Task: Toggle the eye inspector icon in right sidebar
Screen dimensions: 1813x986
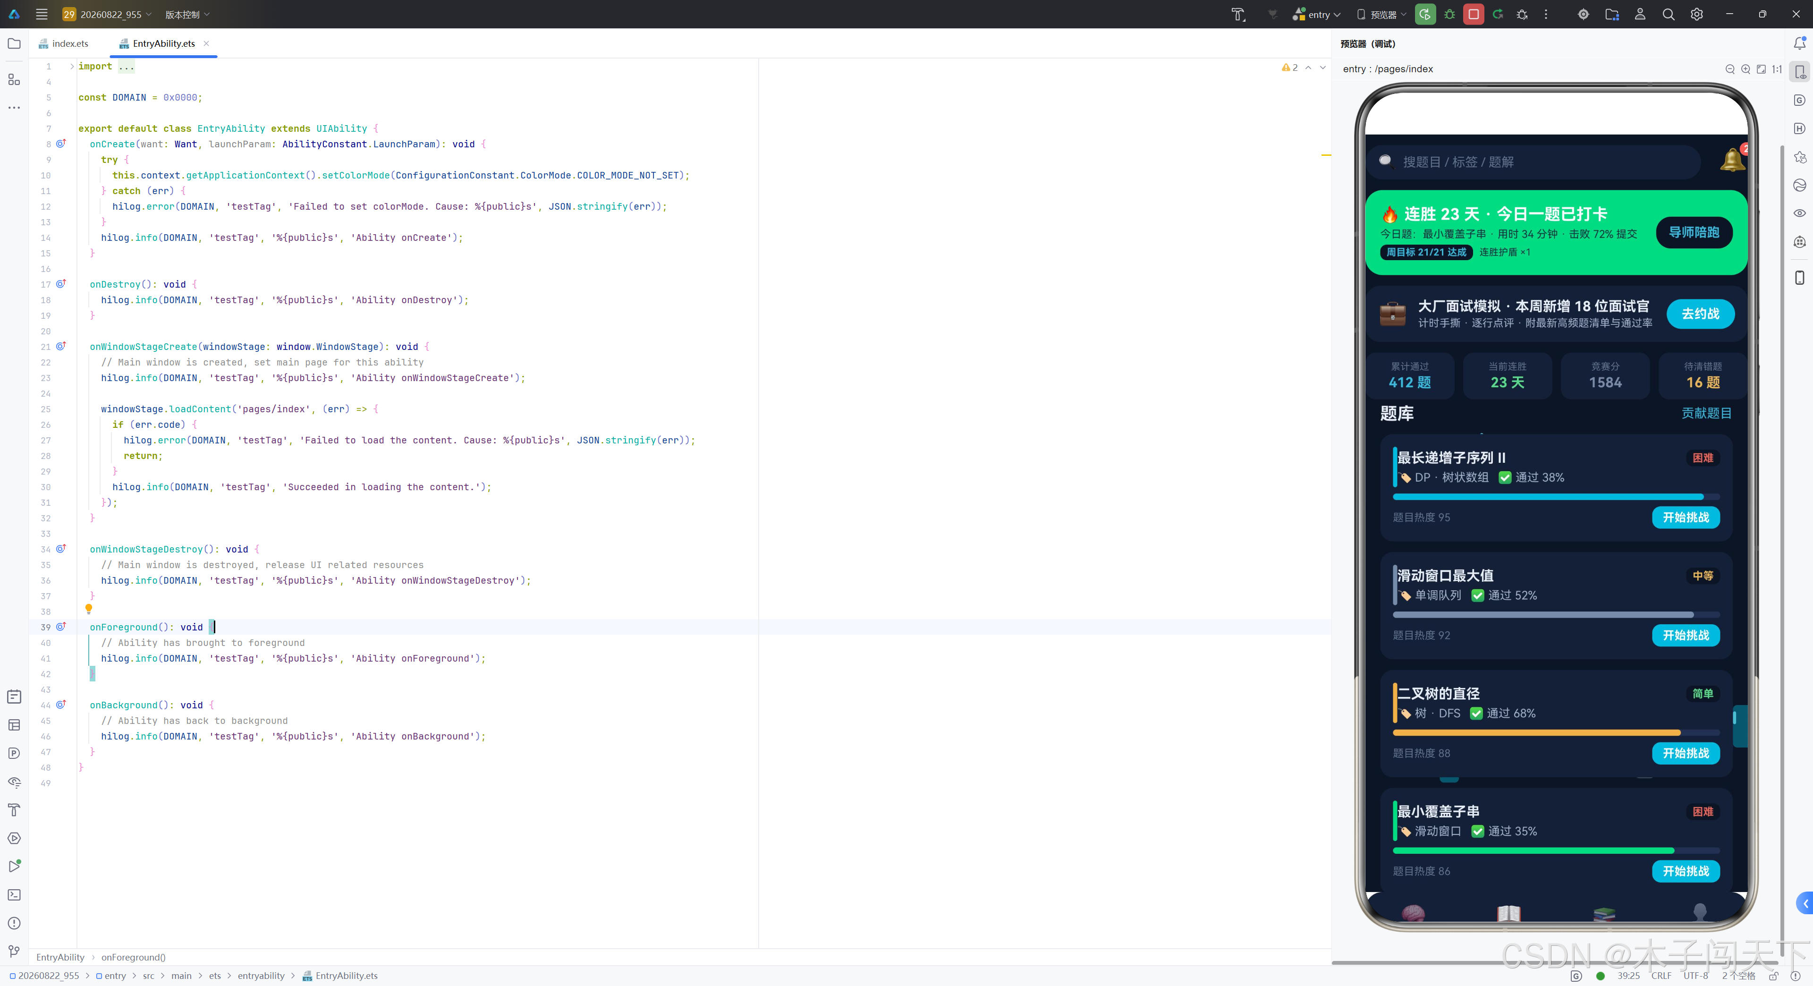Action: pyautogui.click(x=1800, y=213)
